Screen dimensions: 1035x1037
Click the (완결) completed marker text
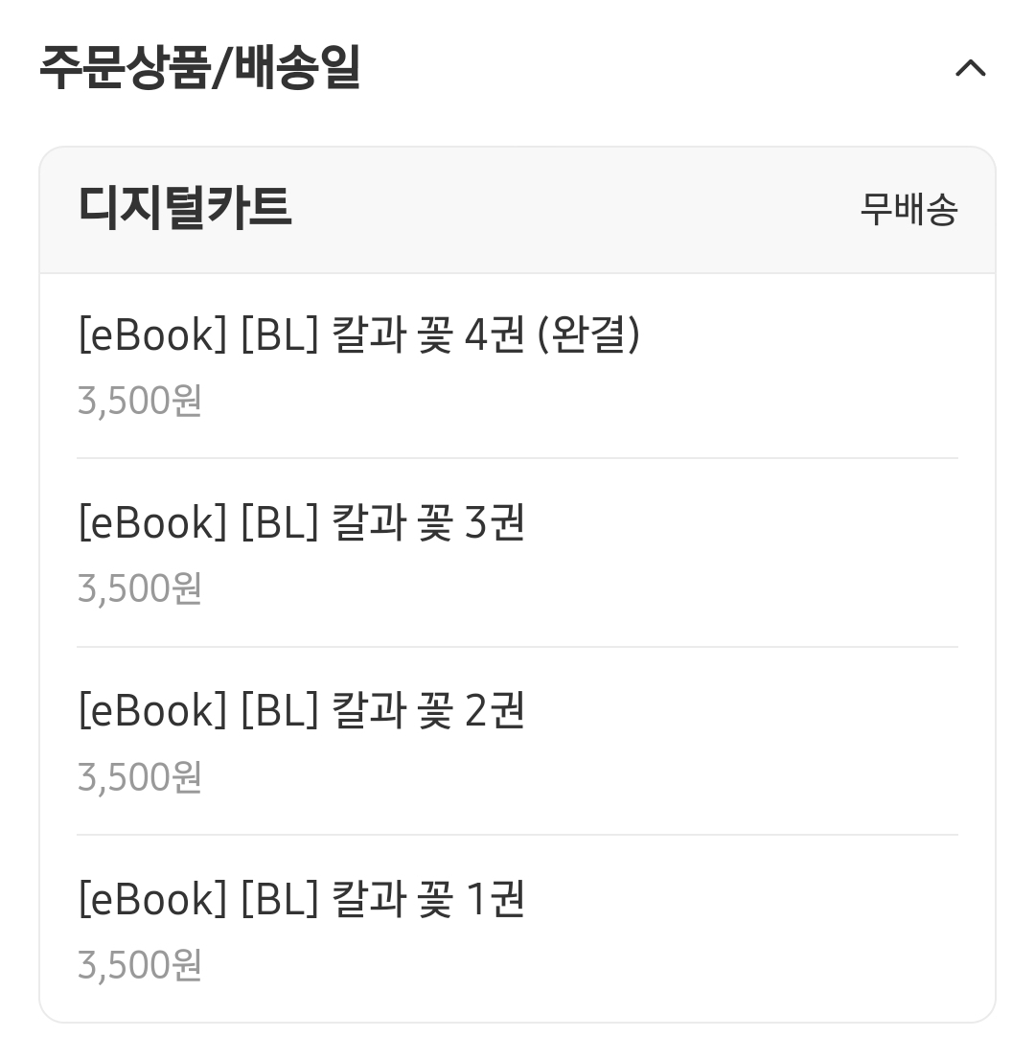click(x=588, y=334)
